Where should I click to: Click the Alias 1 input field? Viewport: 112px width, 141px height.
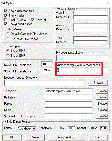[x=90, y=13]
